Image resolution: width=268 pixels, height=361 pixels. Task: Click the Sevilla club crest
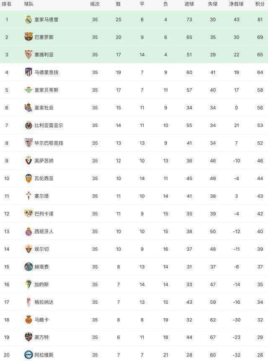pos(28,54)
